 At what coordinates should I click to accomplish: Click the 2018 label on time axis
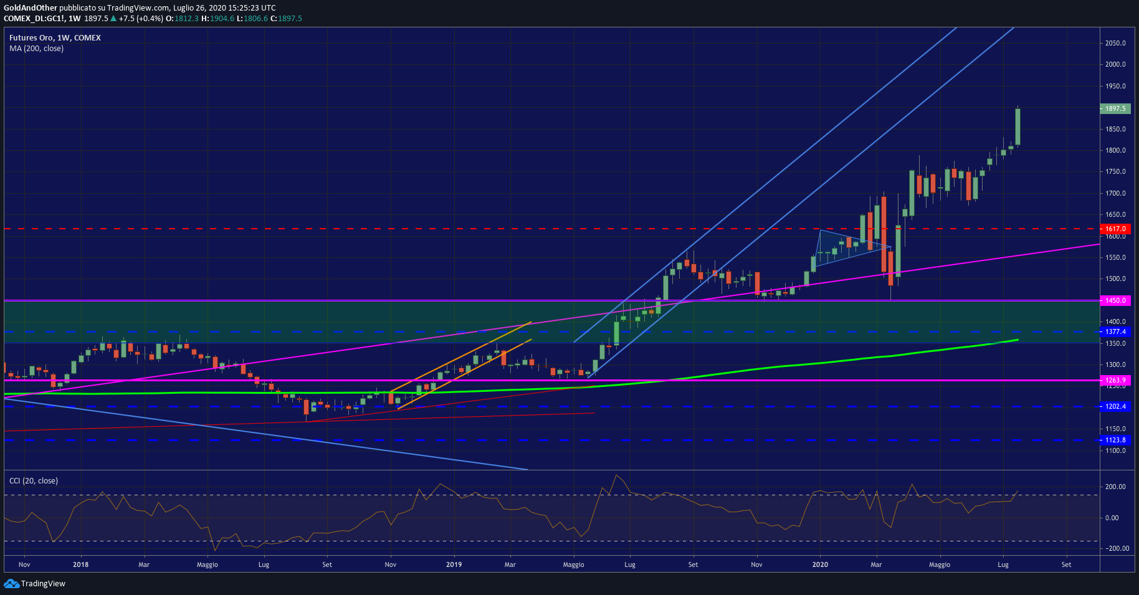point(80,564)
